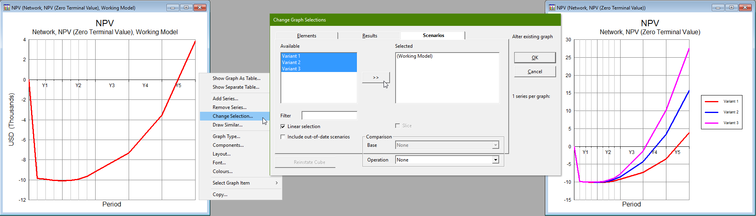Toggle the Linear selection checkbox
The width and height of the screenshot is (756, 216).
coord(283,126)
